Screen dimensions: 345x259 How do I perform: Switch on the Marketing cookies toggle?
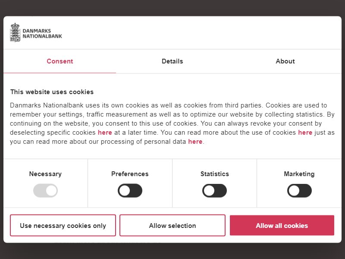299,190
